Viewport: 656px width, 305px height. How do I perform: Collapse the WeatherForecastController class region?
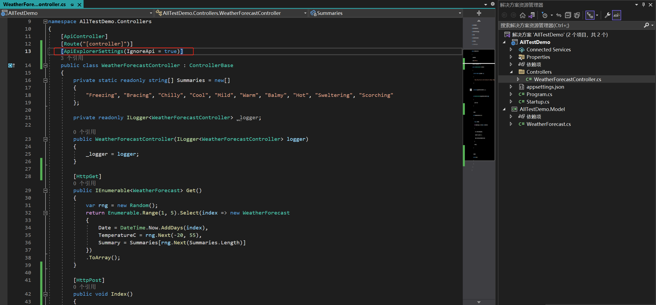[45, 65]
